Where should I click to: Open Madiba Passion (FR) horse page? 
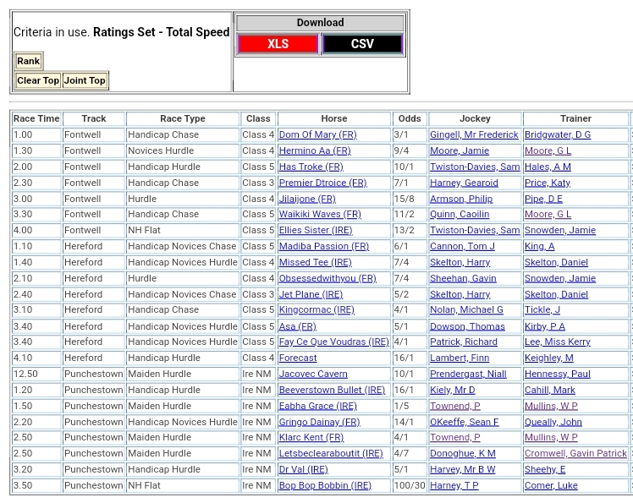[323, 247]
